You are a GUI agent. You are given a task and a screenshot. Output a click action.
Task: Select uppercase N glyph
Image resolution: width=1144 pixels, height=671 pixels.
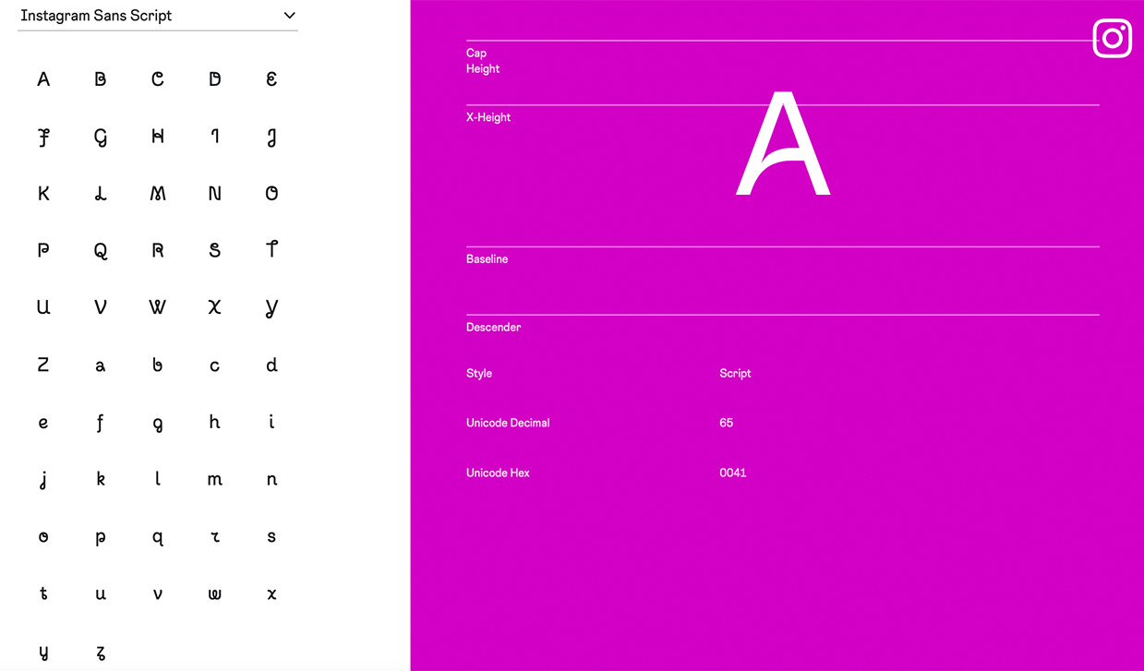(215, 194)
